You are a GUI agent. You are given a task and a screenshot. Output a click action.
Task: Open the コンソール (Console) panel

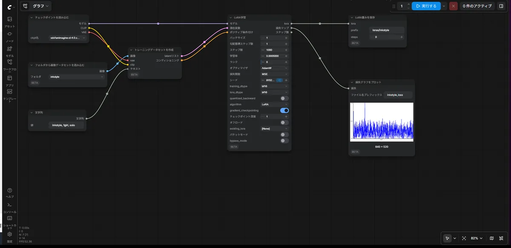click(x=9, y=208)
